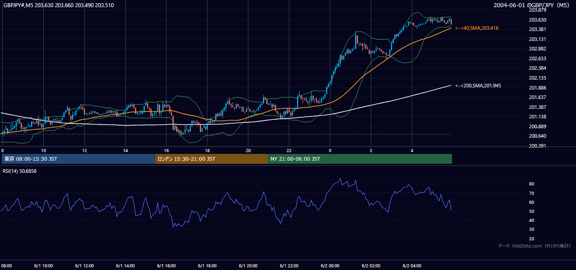Image resolution: width=576 pixels, height=270 pixels.
Task: Click price axis value 201.138
Action: click(537, 117)
